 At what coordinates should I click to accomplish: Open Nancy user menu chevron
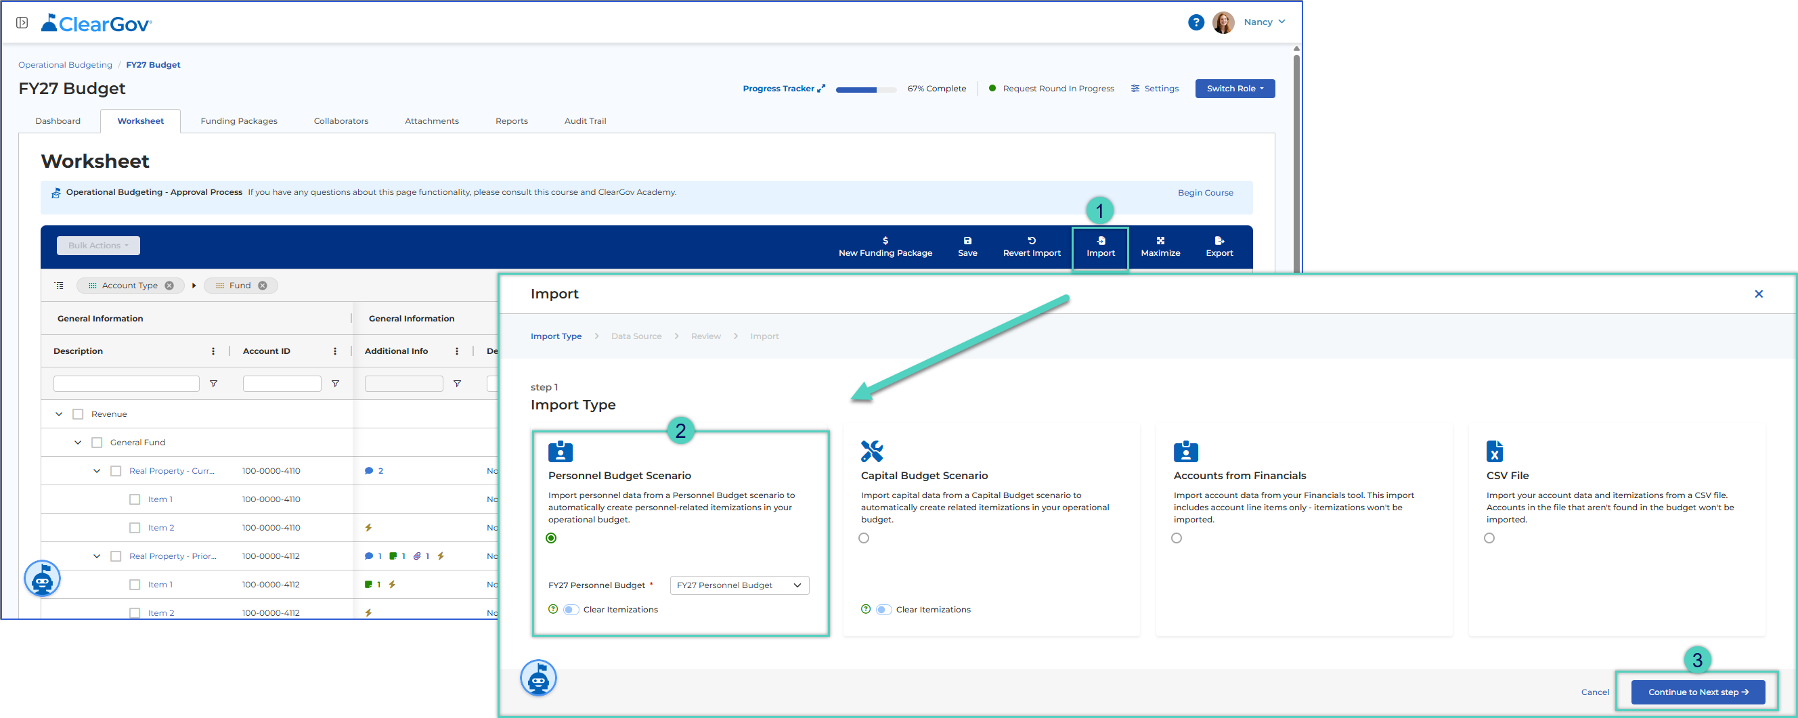pos(1281,22)
